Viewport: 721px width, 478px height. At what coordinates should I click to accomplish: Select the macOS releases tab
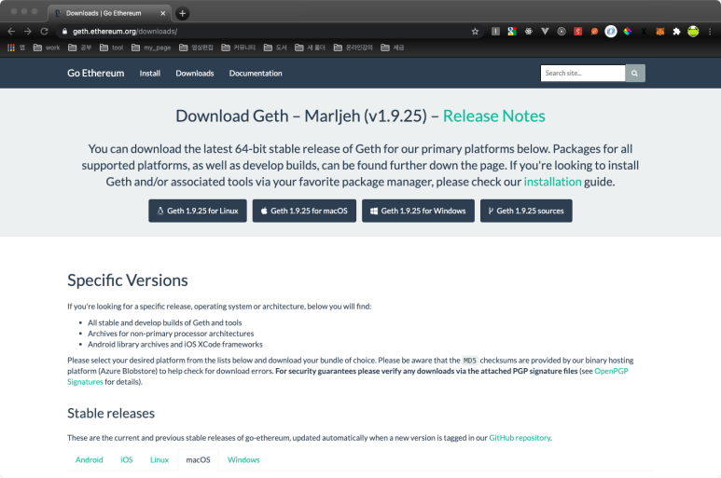(x=198, y=459)
